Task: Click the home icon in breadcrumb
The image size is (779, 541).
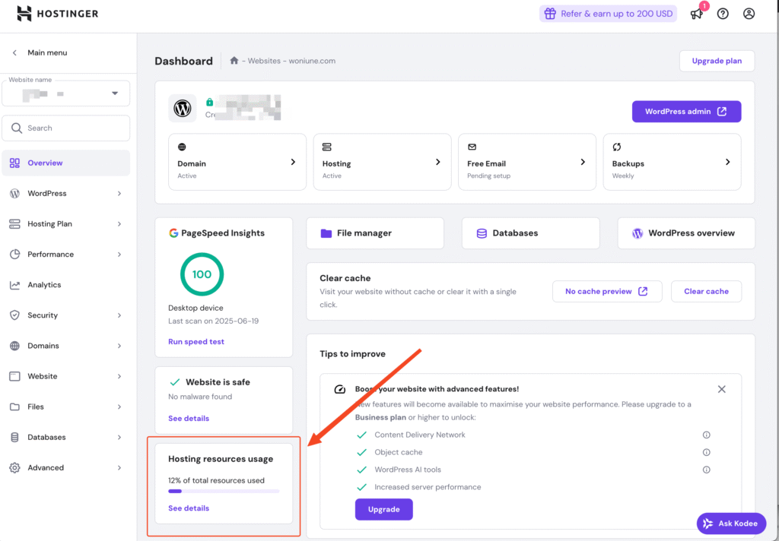Action: [234, 61]
